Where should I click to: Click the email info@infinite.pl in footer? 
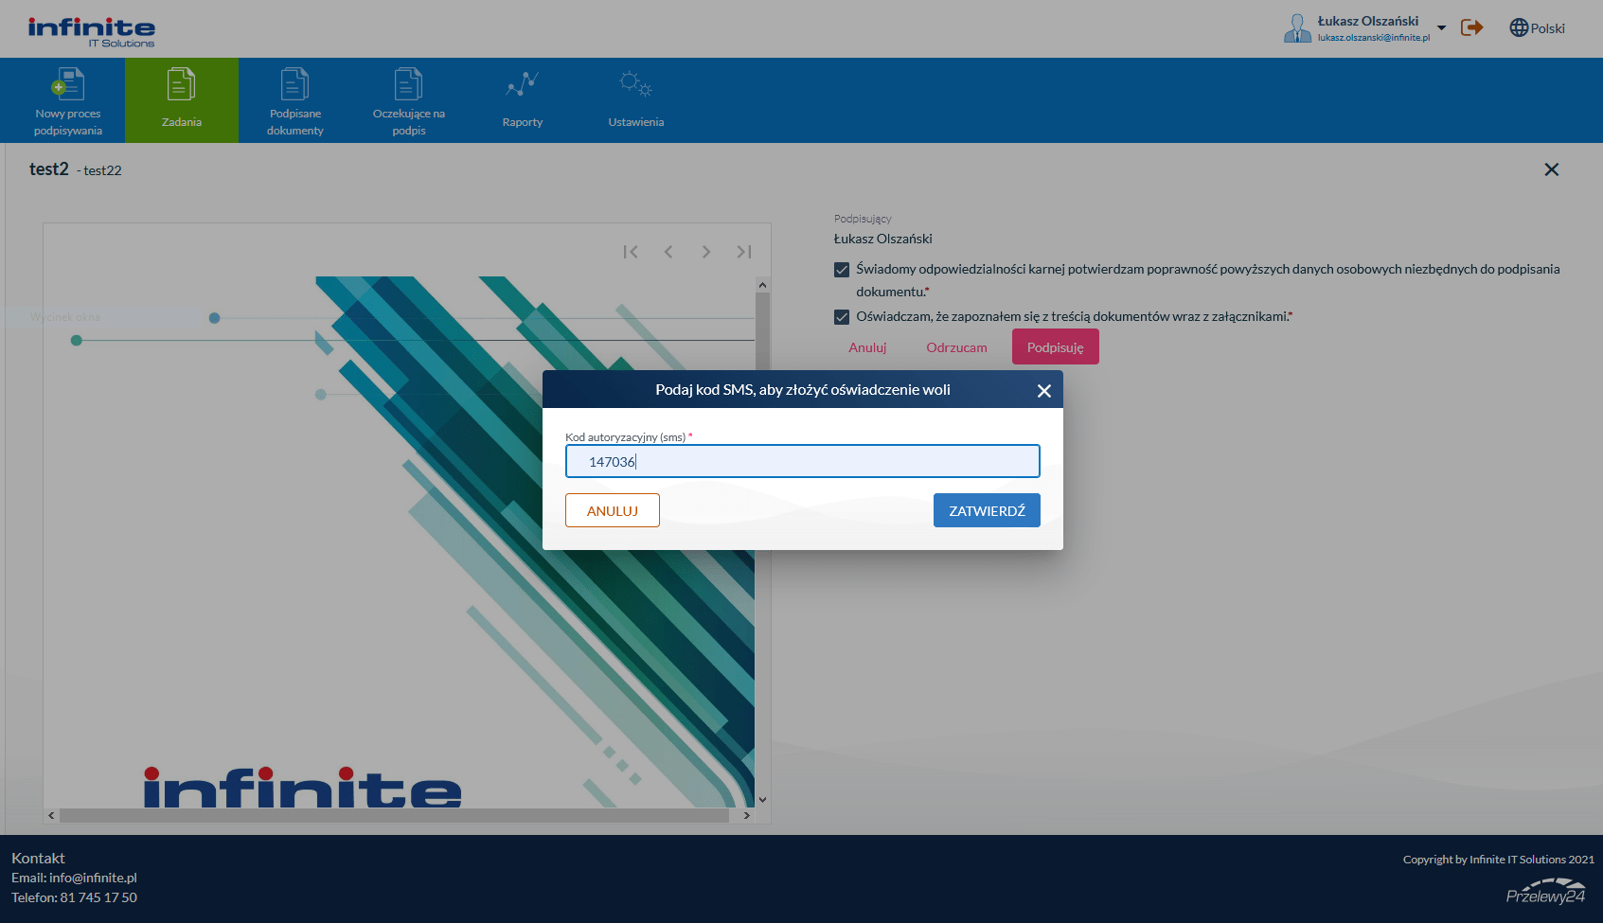click(93, 879)
